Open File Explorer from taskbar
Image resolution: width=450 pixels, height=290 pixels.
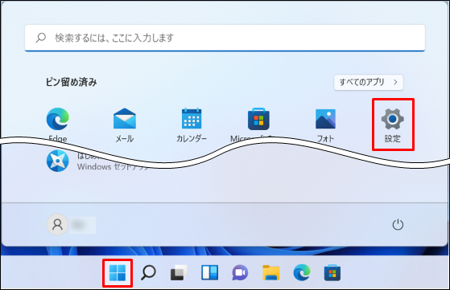tap(271, 273)
